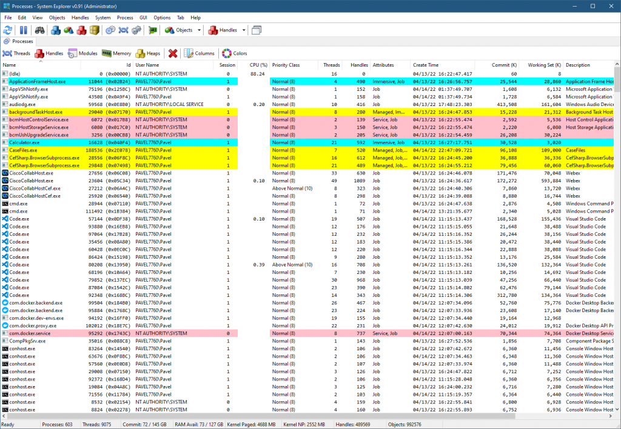Open the System menu

pyautogui.click(x=102, y=18)
